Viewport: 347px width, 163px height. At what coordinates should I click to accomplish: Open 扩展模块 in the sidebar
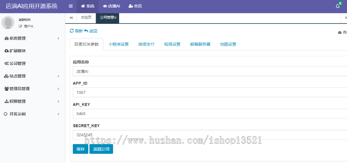(32, 51)
